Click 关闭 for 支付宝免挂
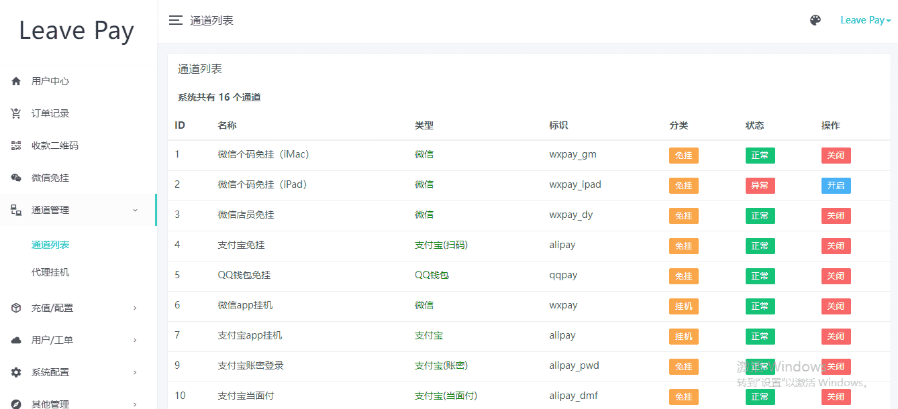Viewport: 898px width, 409px height. coord(836,246)
